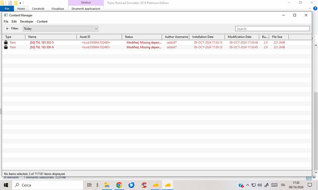Open Explorer File tab
Viewport: 318px width, 190px height.
[x=7, y=9]
